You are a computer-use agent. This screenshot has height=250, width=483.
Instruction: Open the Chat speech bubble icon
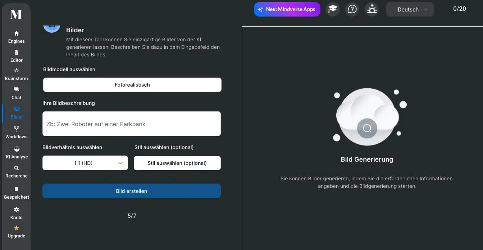16,89
